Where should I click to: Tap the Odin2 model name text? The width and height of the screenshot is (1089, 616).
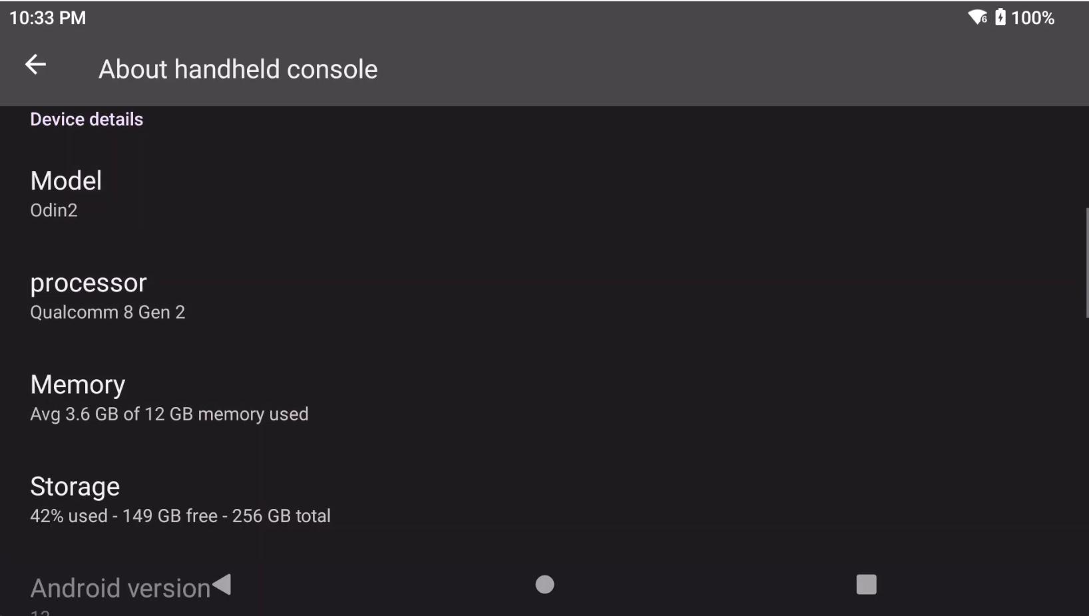(x=54, y=210)
